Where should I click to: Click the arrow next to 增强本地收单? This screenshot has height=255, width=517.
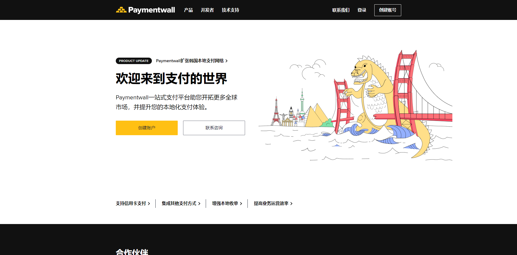pyautogui.click(x=241, y=204)
